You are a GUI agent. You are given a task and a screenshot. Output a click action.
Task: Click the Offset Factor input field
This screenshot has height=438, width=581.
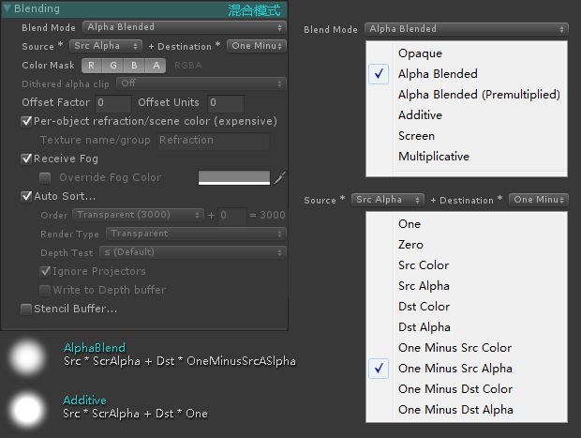pos(113,103)
